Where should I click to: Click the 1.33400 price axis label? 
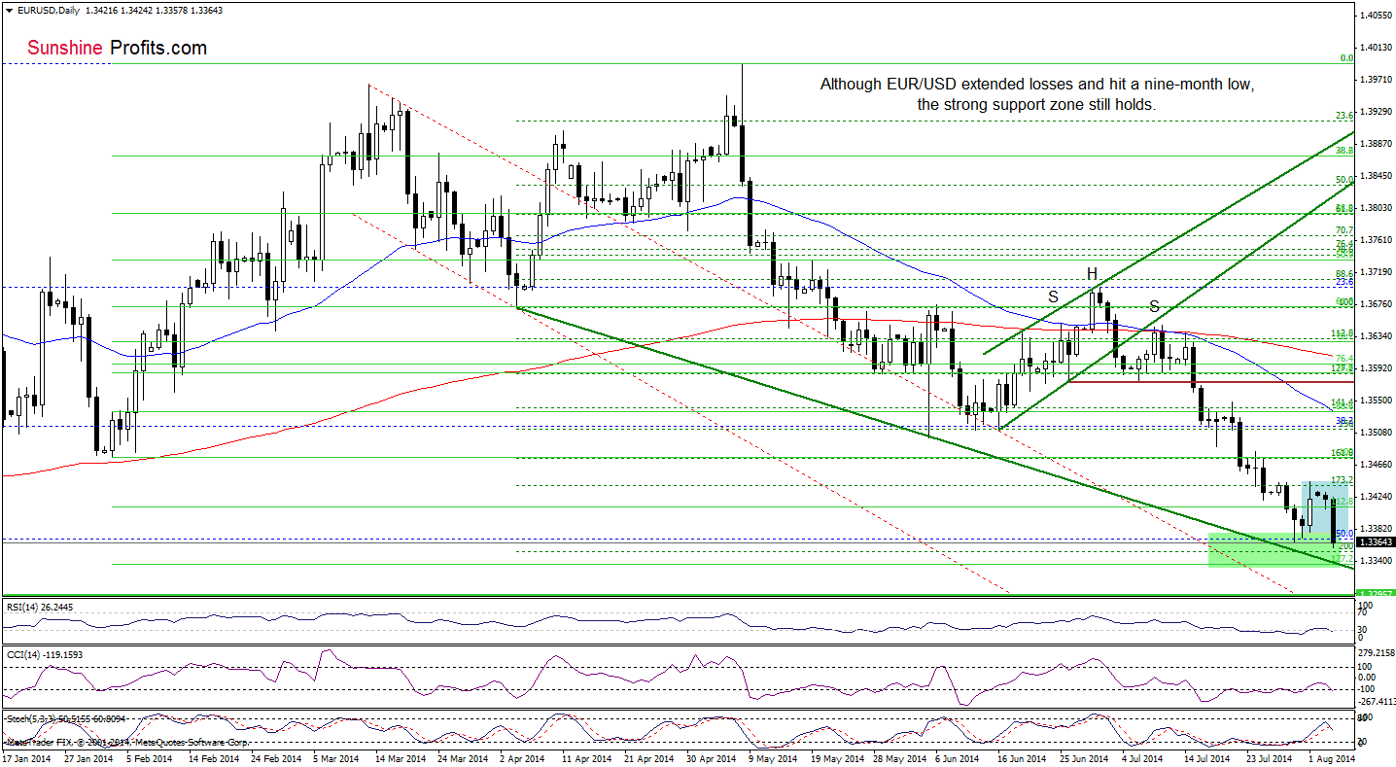coord(1378,560)
